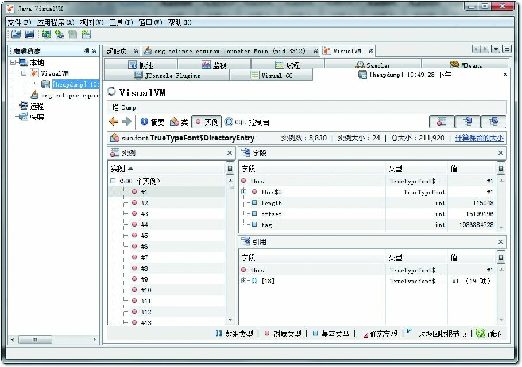522x367 pixels.
Task: Click the last main toolbar icon
Action: 86,34
